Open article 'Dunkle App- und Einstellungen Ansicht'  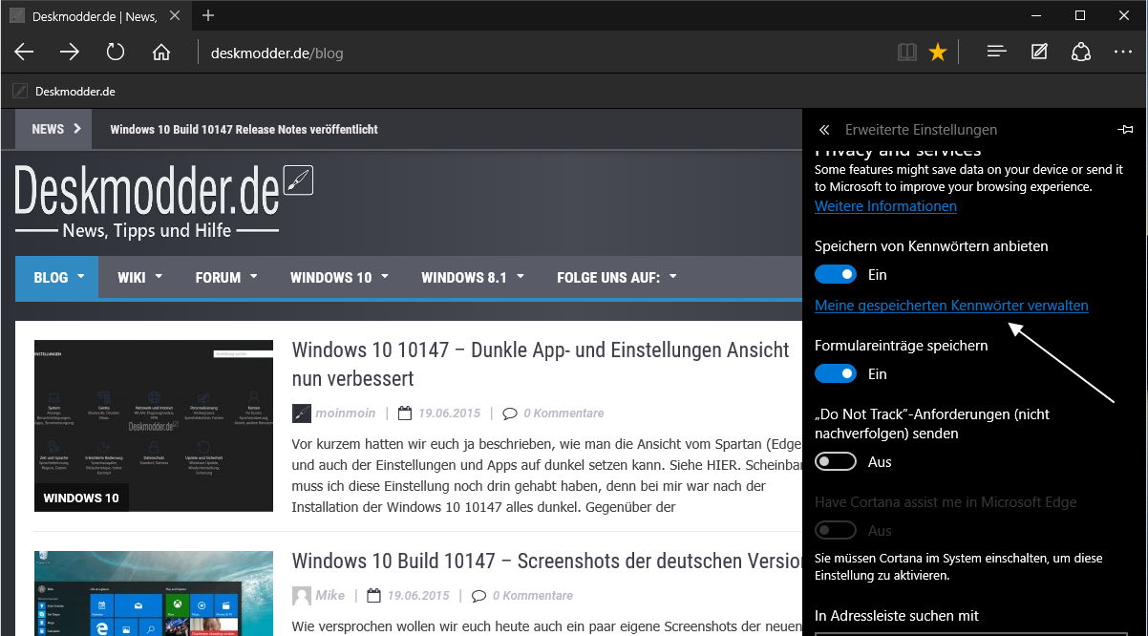click(x=541, y=364)
